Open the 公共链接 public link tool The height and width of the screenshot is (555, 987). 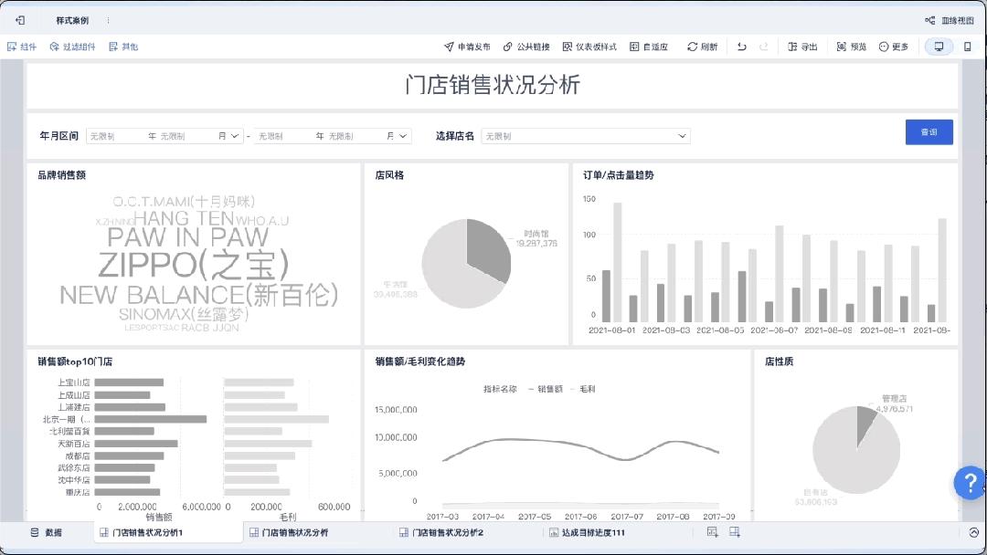pyautogui.click(x=527, y=46)
